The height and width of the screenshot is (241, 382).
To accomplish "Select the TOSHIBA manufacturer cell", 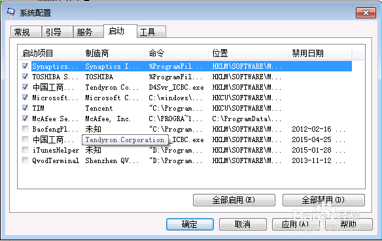I will pos(99,77).
